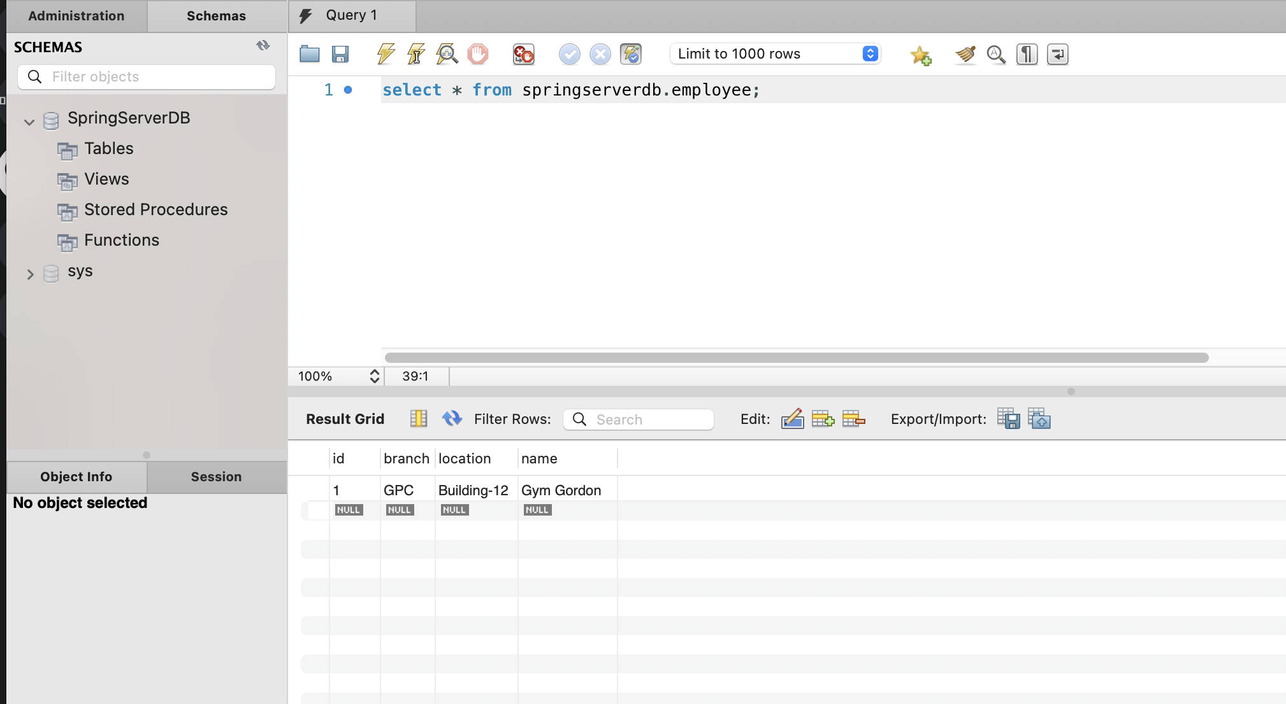Viewport: 1286px width, 704px height.
Task: Sort by branch column header
Action: 407,458
